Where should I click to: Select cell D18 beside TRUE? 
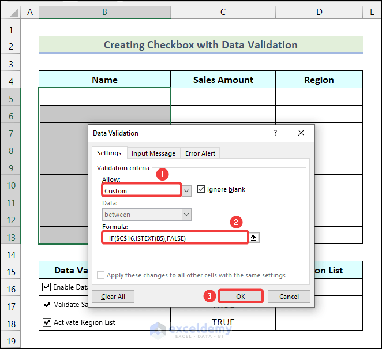[319, 322]
